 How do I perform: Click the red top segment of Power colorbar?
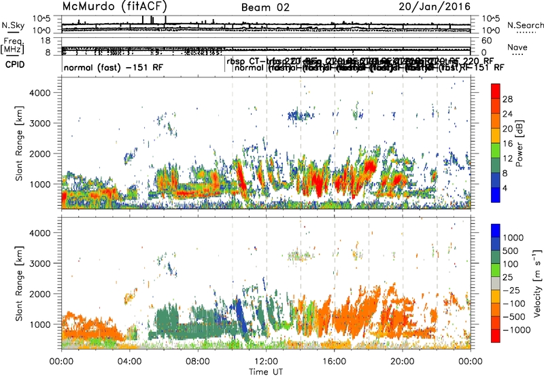[496, 92]
